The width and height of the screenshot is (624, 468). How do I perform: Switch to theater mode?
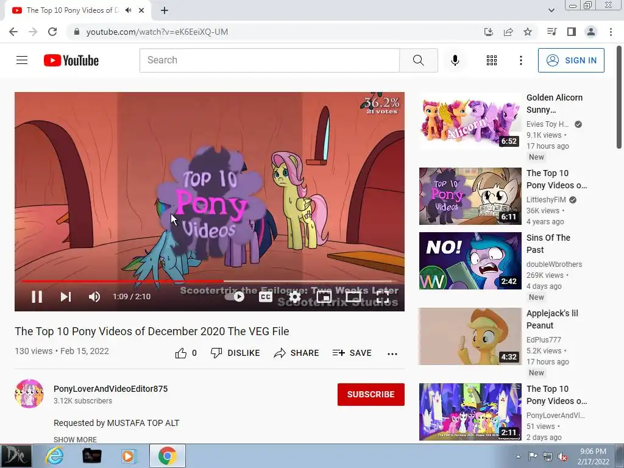point(353,297)
